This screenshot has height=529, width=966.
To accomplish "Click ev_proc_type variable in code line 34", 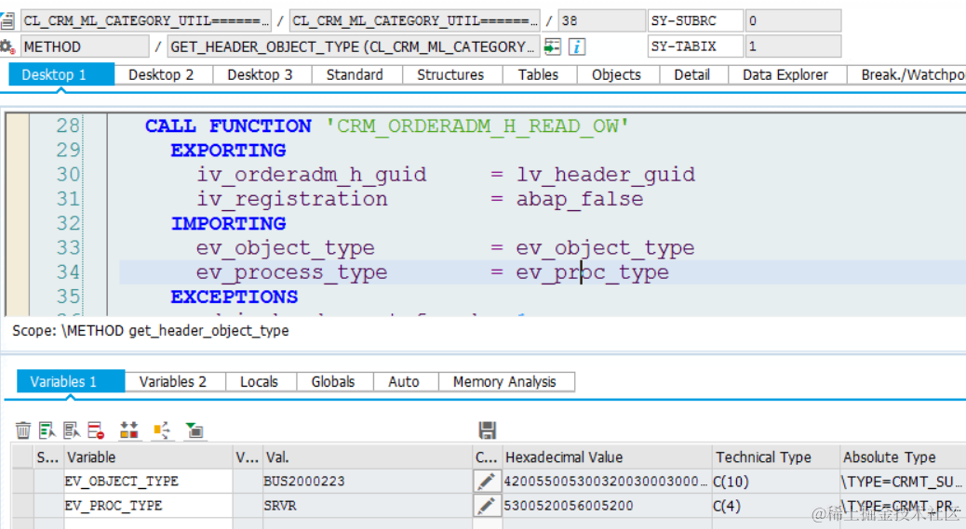I will 593,272.
